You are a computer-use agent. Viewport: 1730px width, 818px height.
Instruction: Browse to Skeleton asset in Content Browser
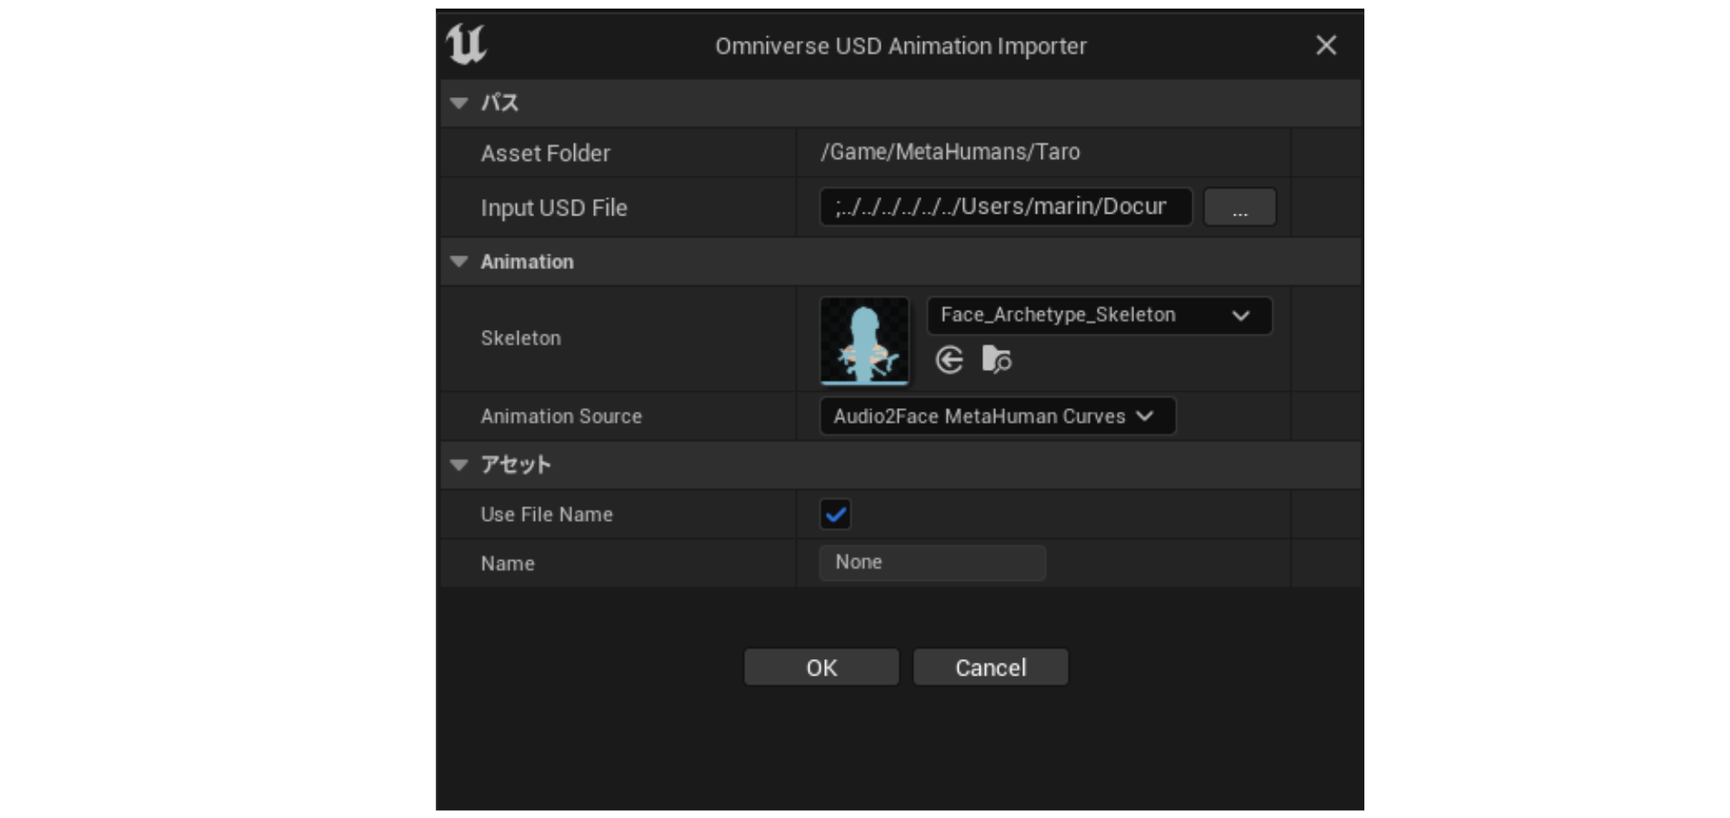coord(996,360)
